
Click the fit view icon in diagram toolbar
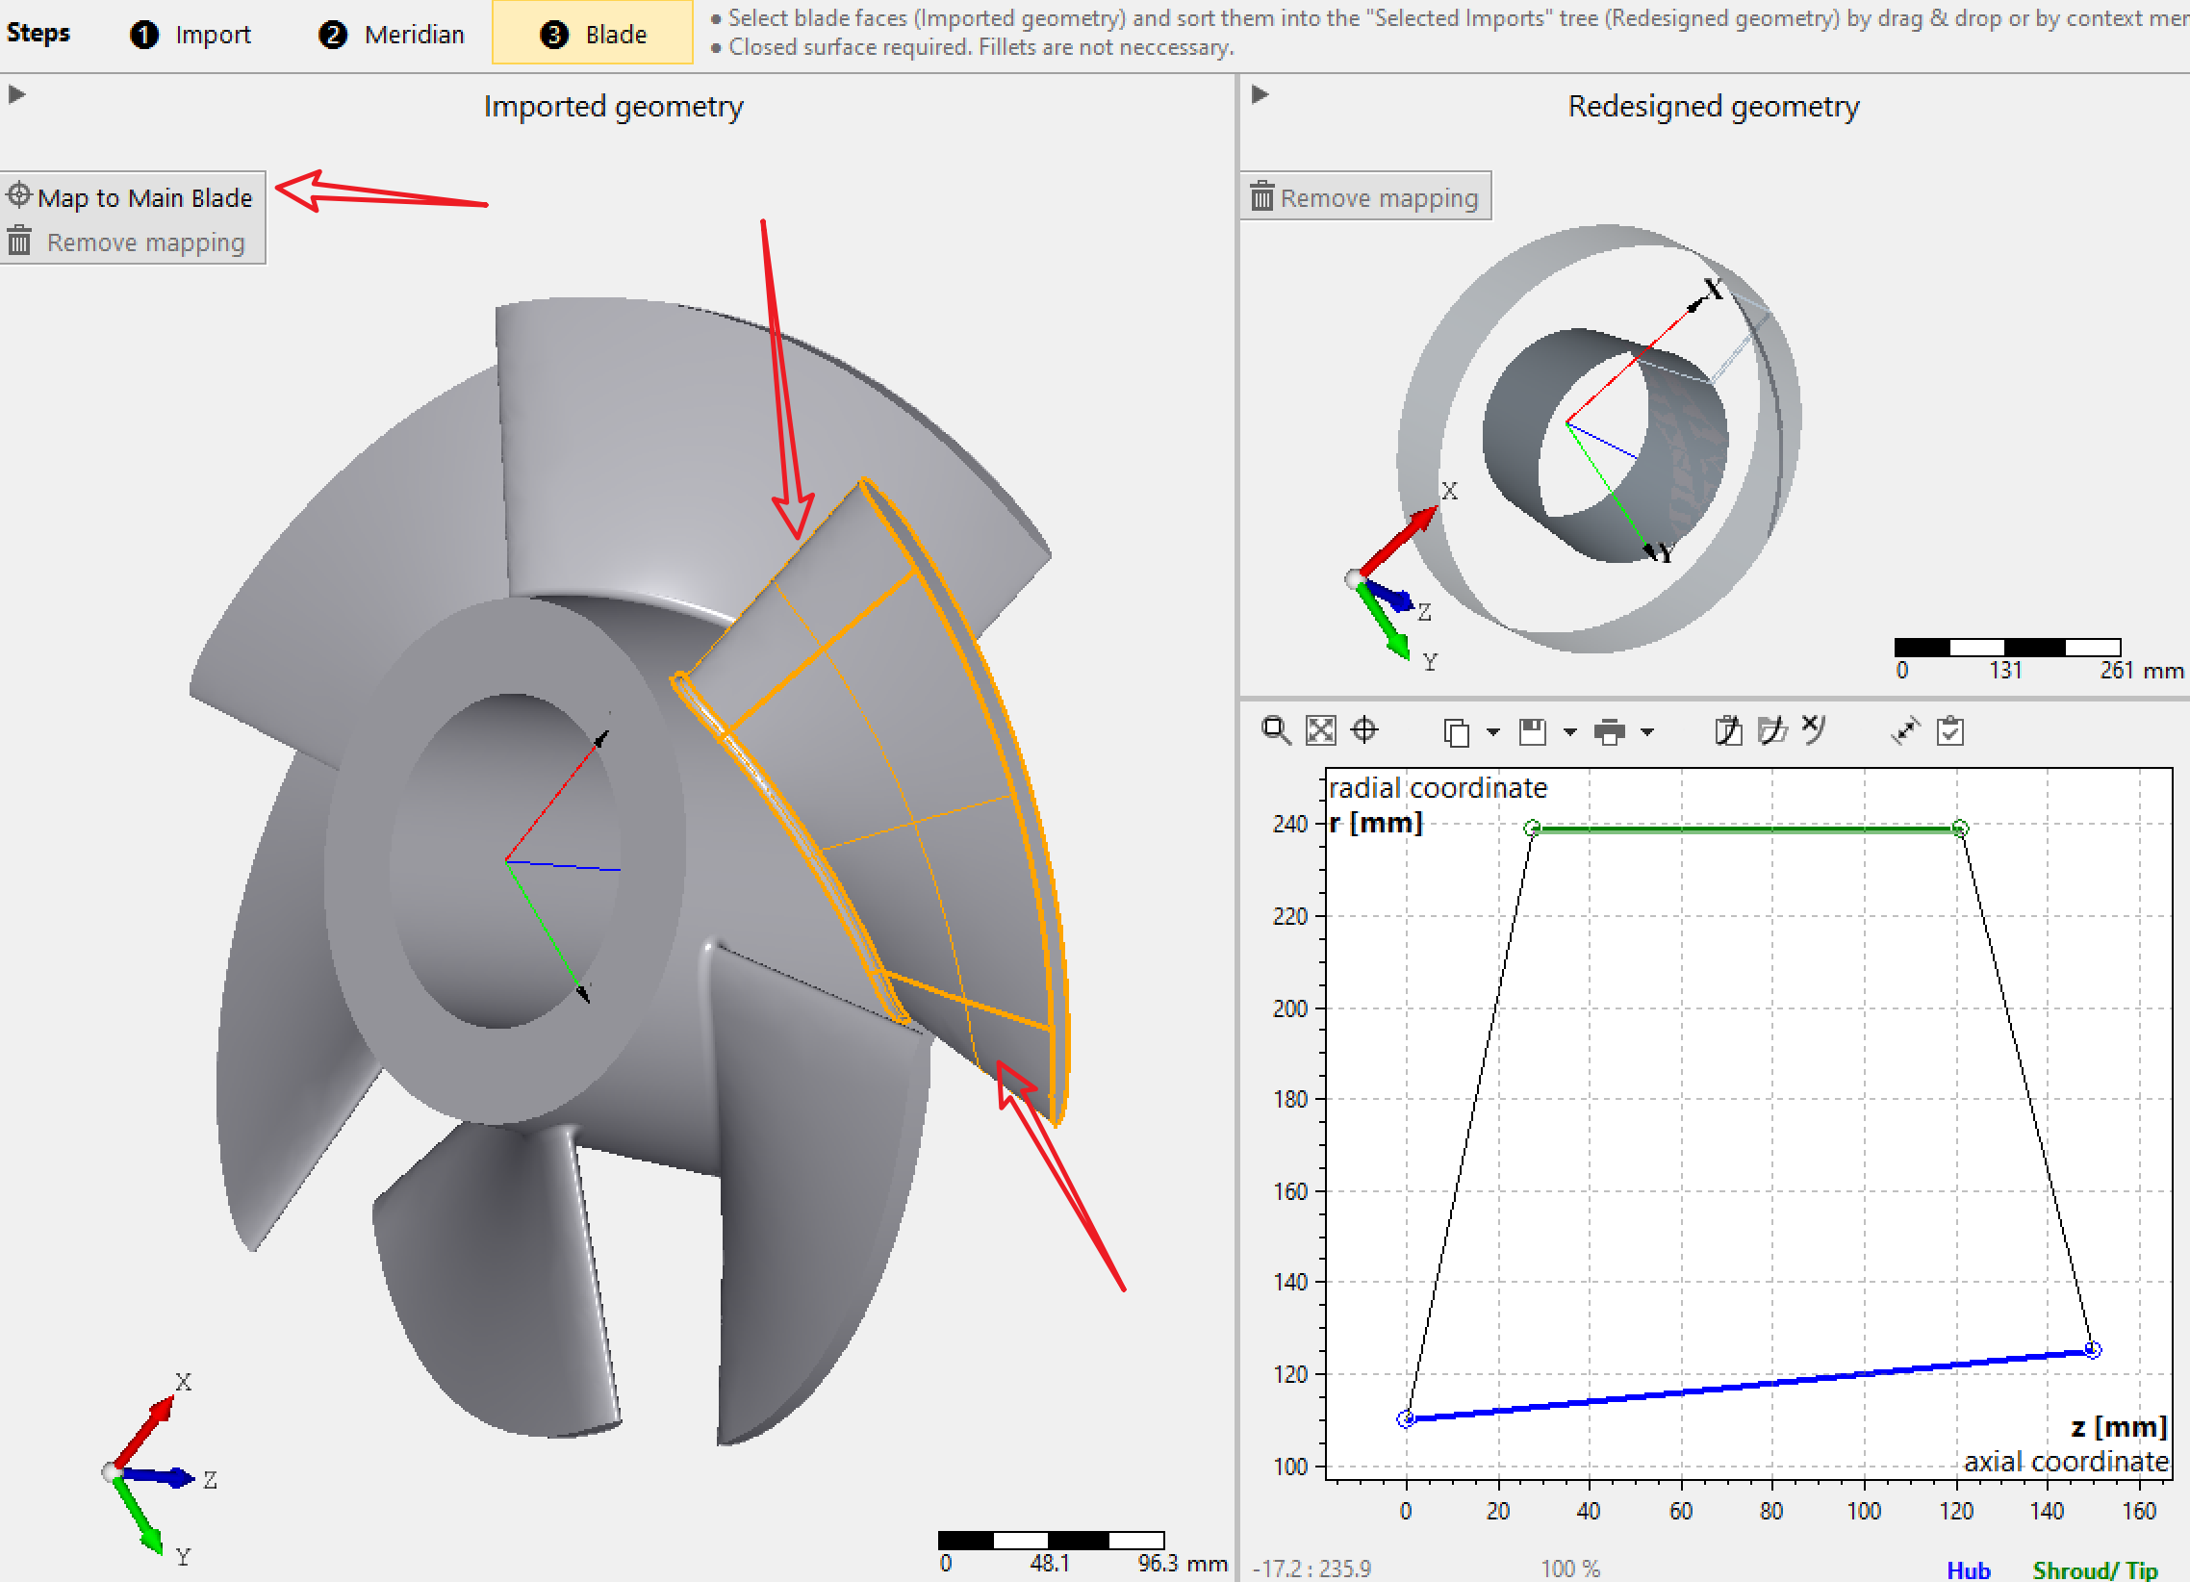click(x=1320, y=730)
